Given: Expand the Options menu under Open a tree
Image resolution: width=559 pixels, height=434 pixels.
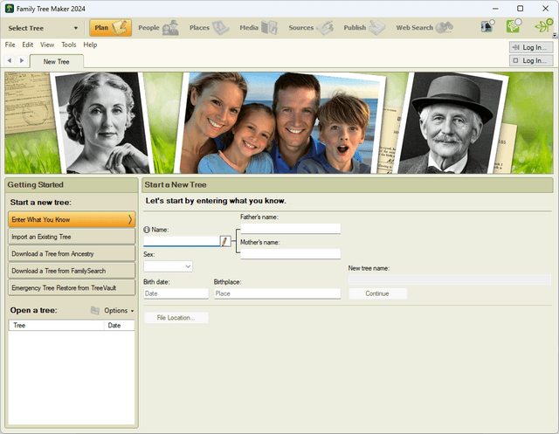Looking at the screenshot, I should click(117, 311).
